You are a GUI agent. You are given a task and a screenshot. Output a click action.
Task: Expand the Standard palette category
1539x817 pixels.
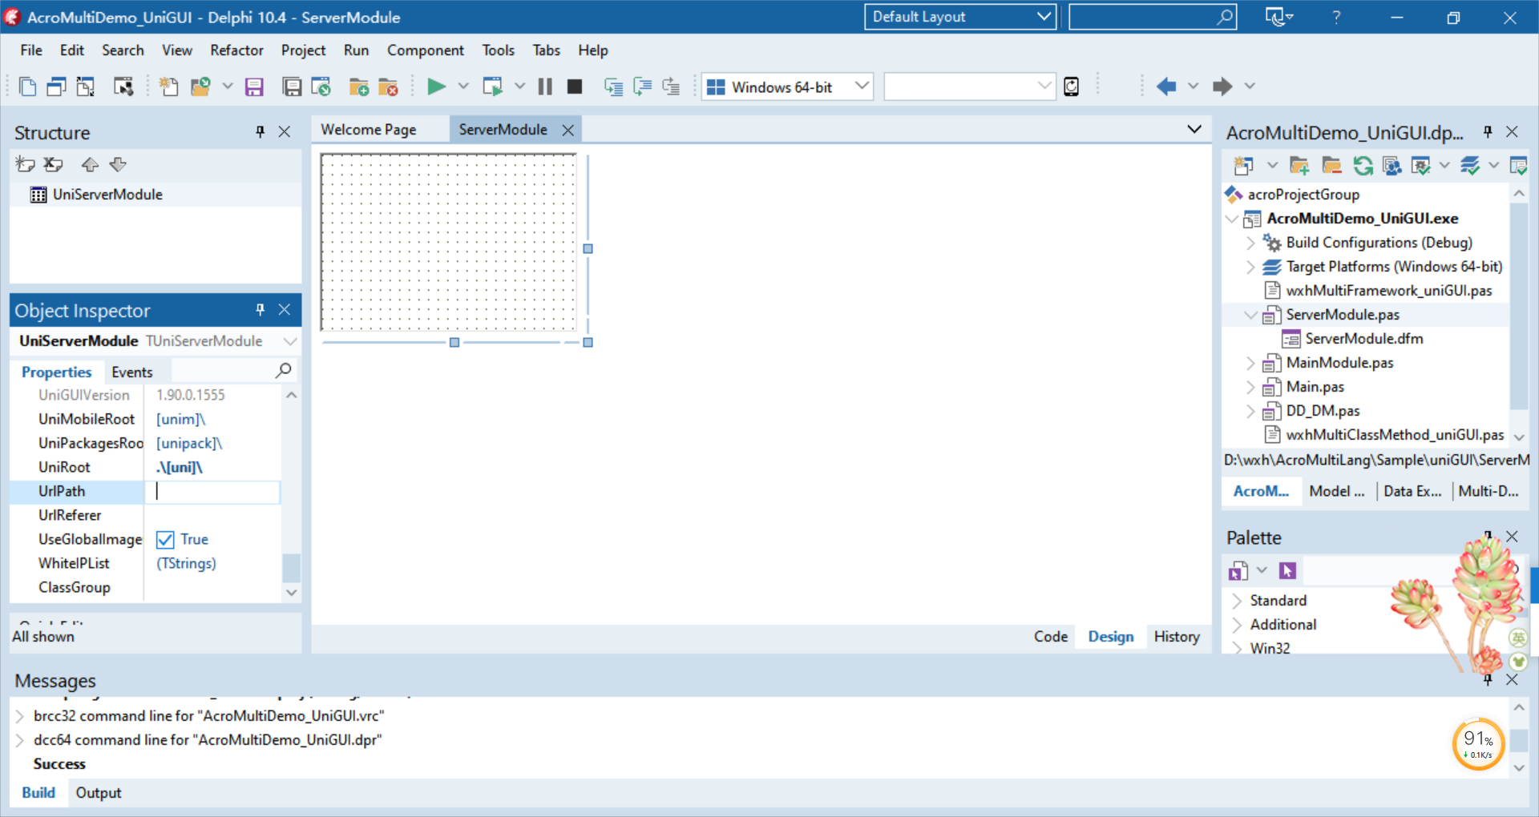point(1237,600)
